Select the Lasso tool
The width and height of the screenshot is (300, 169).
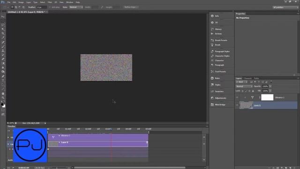pos(3,25)
